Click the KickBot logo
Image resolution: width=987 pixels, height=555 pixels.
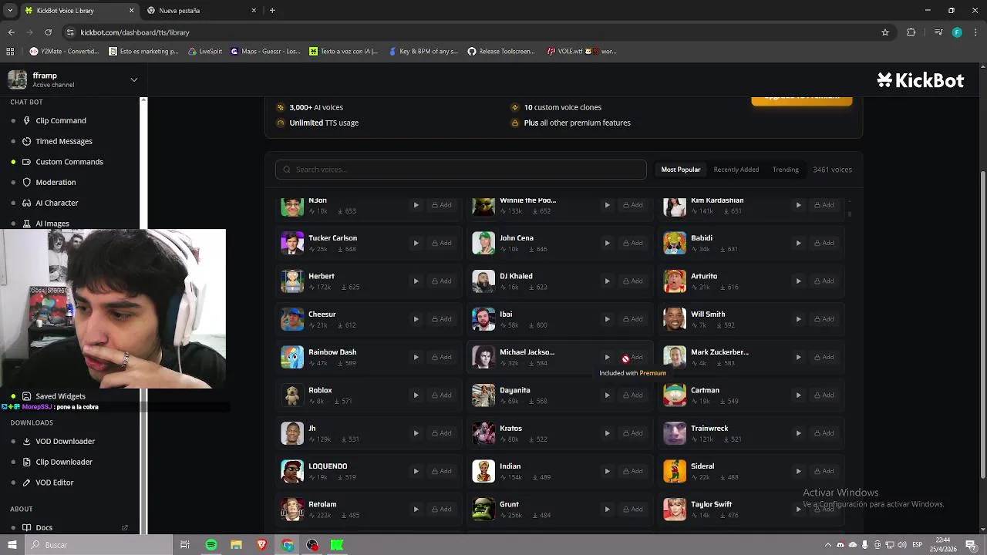click(920, 80)
